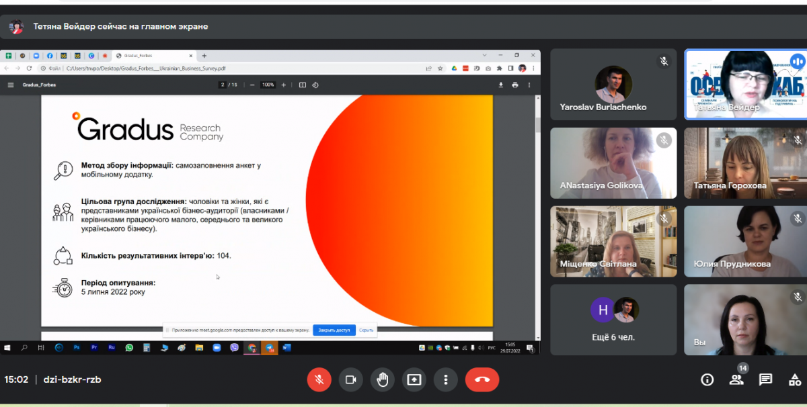
Task: Leave the call with red hang-up button
Action: point(482,379)
